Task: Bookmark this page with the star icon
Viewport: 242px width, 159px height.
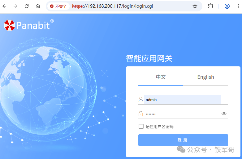Action: pos(195,6)
